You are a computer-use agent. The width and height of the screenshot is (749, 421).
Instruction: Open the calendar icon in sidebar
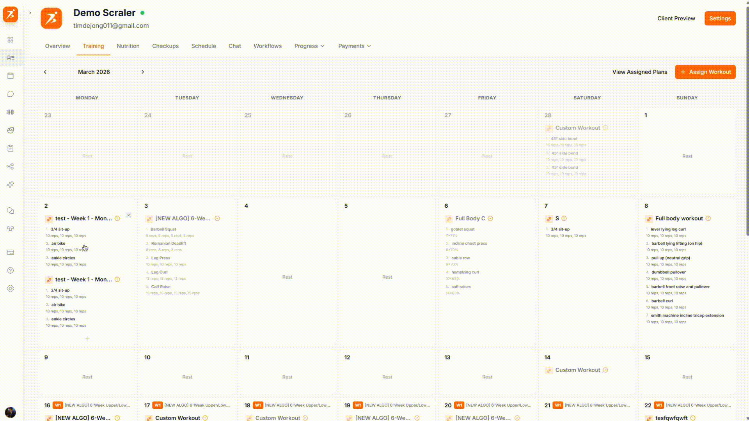pyautogui.click(x=11, y=76)
